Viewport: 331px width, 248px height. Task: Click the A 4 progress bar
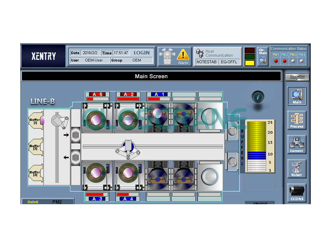tap(128, 194)
